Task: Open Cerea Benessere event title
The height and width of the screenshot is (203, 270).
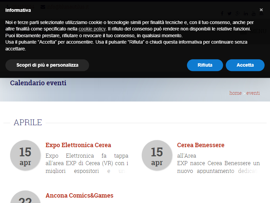Action: pos(200,145)
